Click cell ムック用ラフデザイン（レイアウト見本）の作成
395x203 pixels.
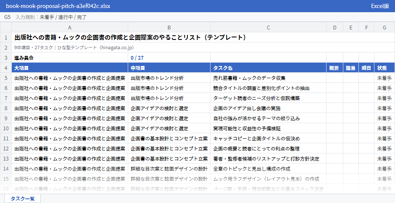[x=268, y=179]
